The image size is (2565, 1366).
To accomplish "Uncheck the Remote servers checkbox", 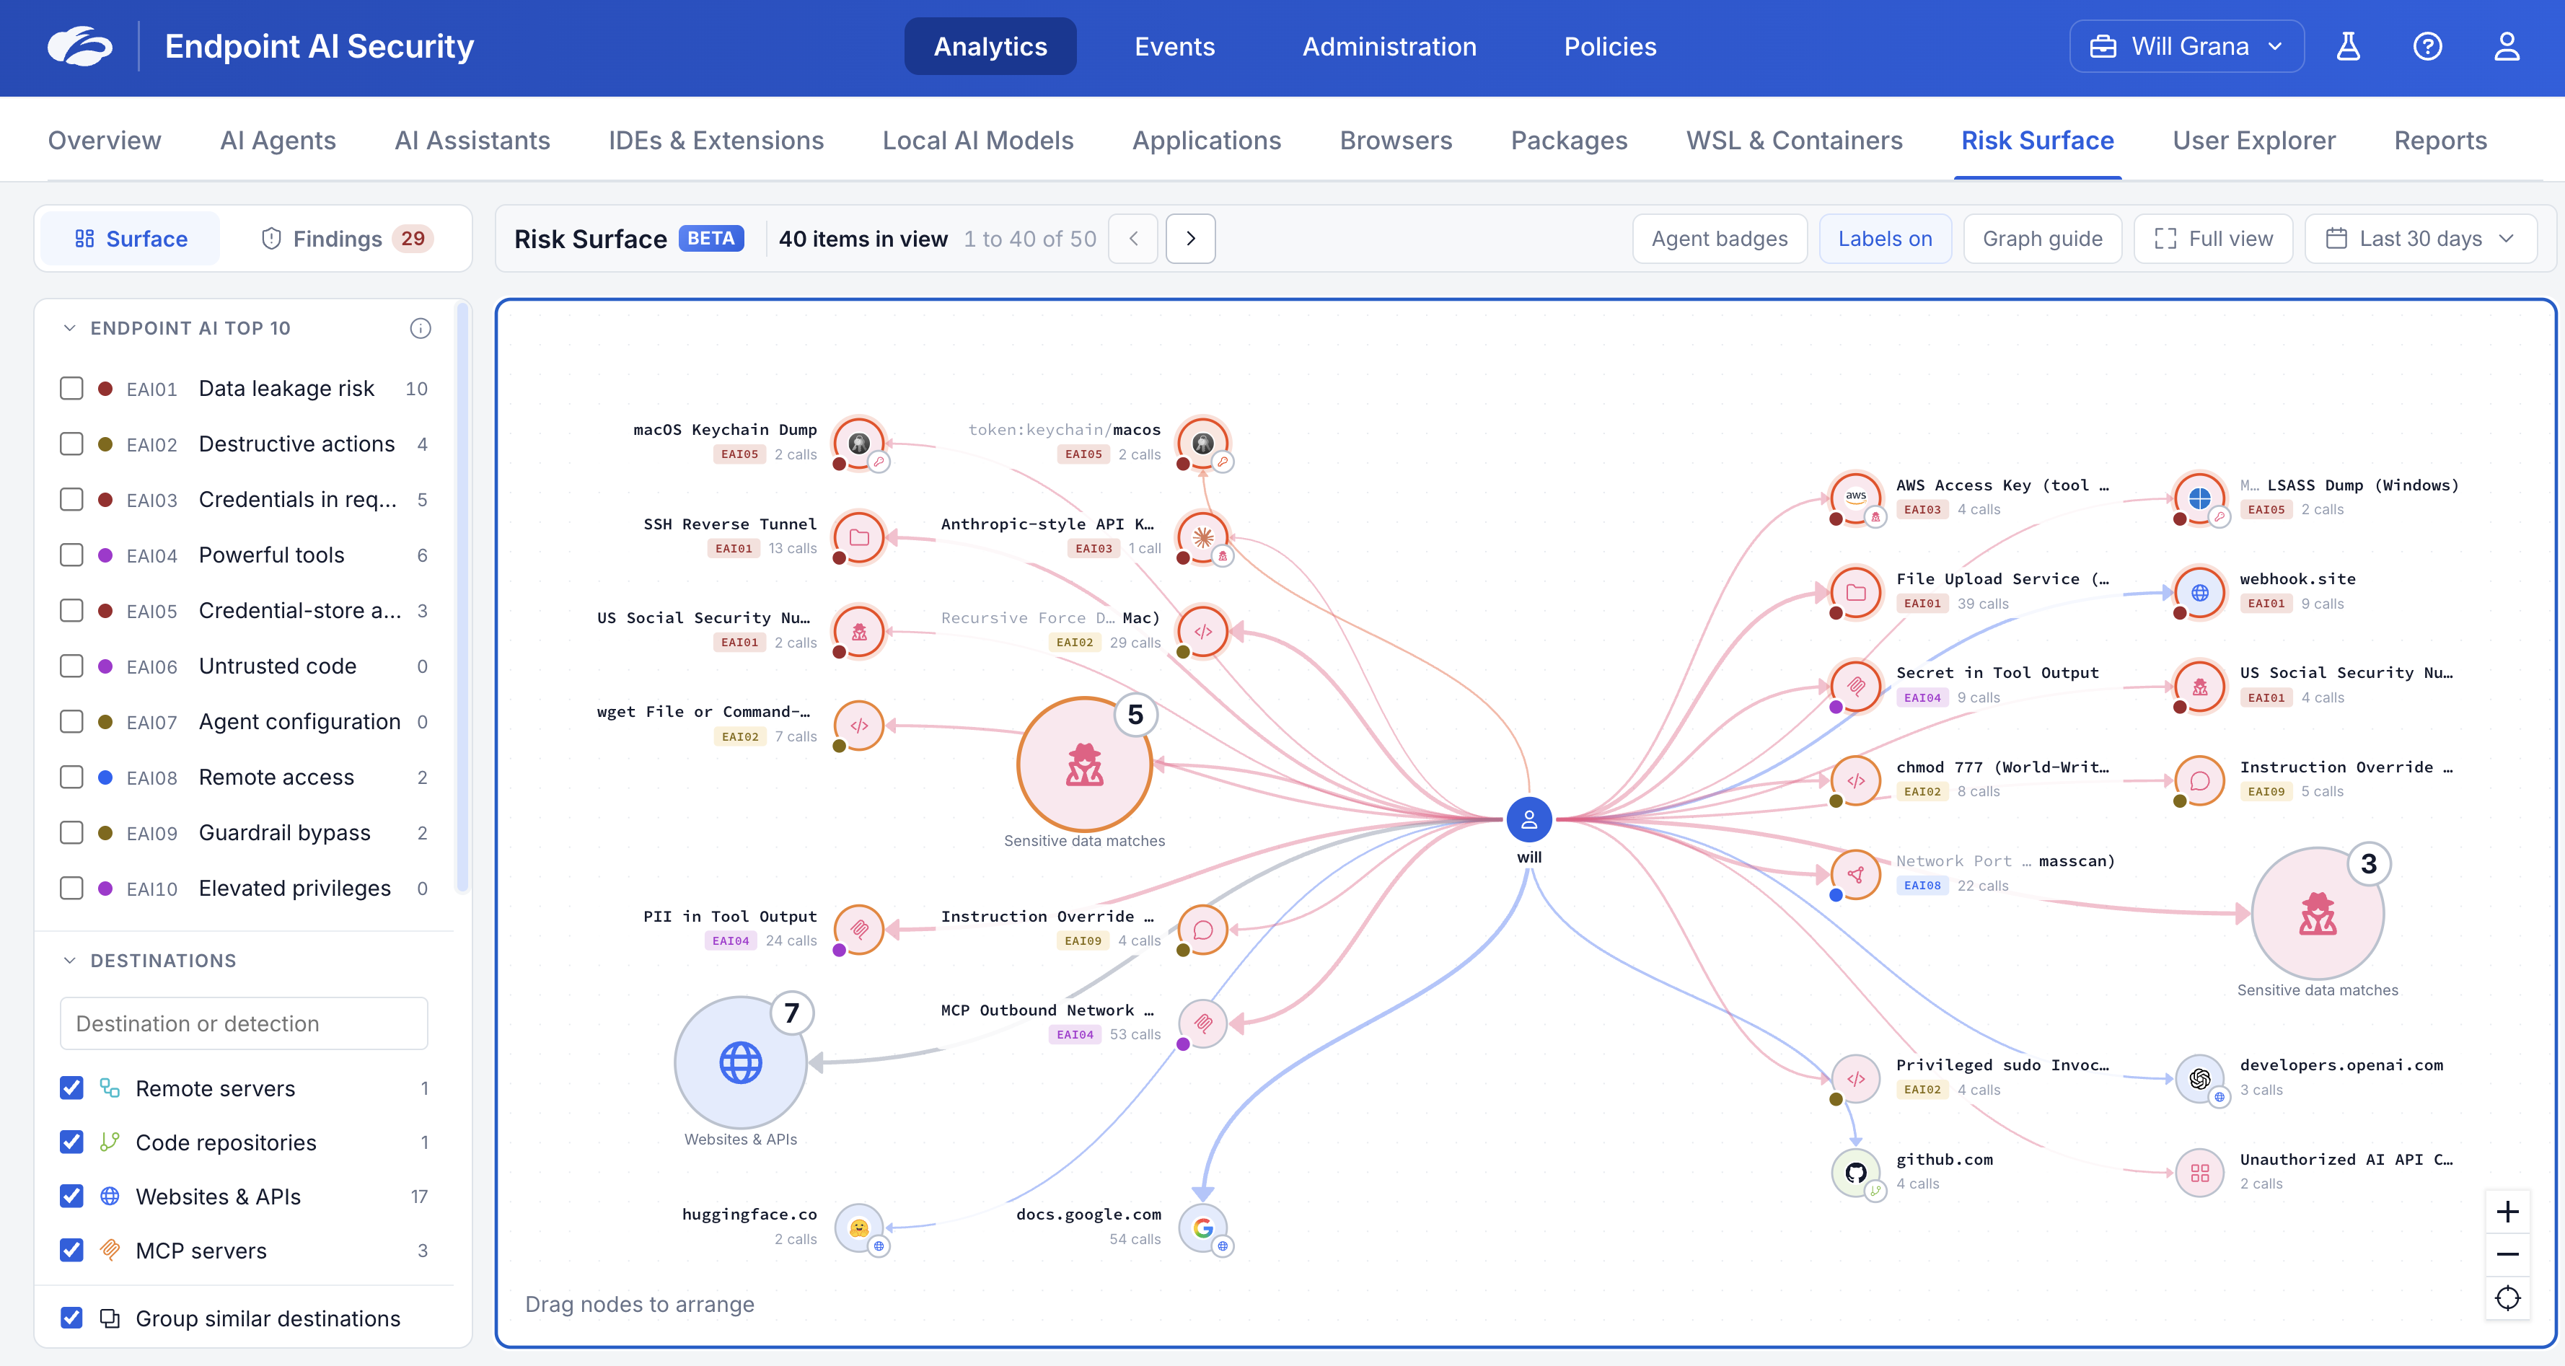I will pyautogui.click(x=71, y=1087).
